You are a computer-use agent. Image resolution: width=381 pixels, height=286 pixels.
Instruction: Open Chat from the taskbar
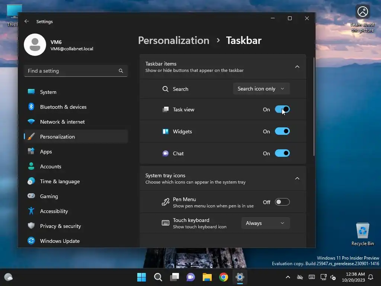tap(191, 277)
